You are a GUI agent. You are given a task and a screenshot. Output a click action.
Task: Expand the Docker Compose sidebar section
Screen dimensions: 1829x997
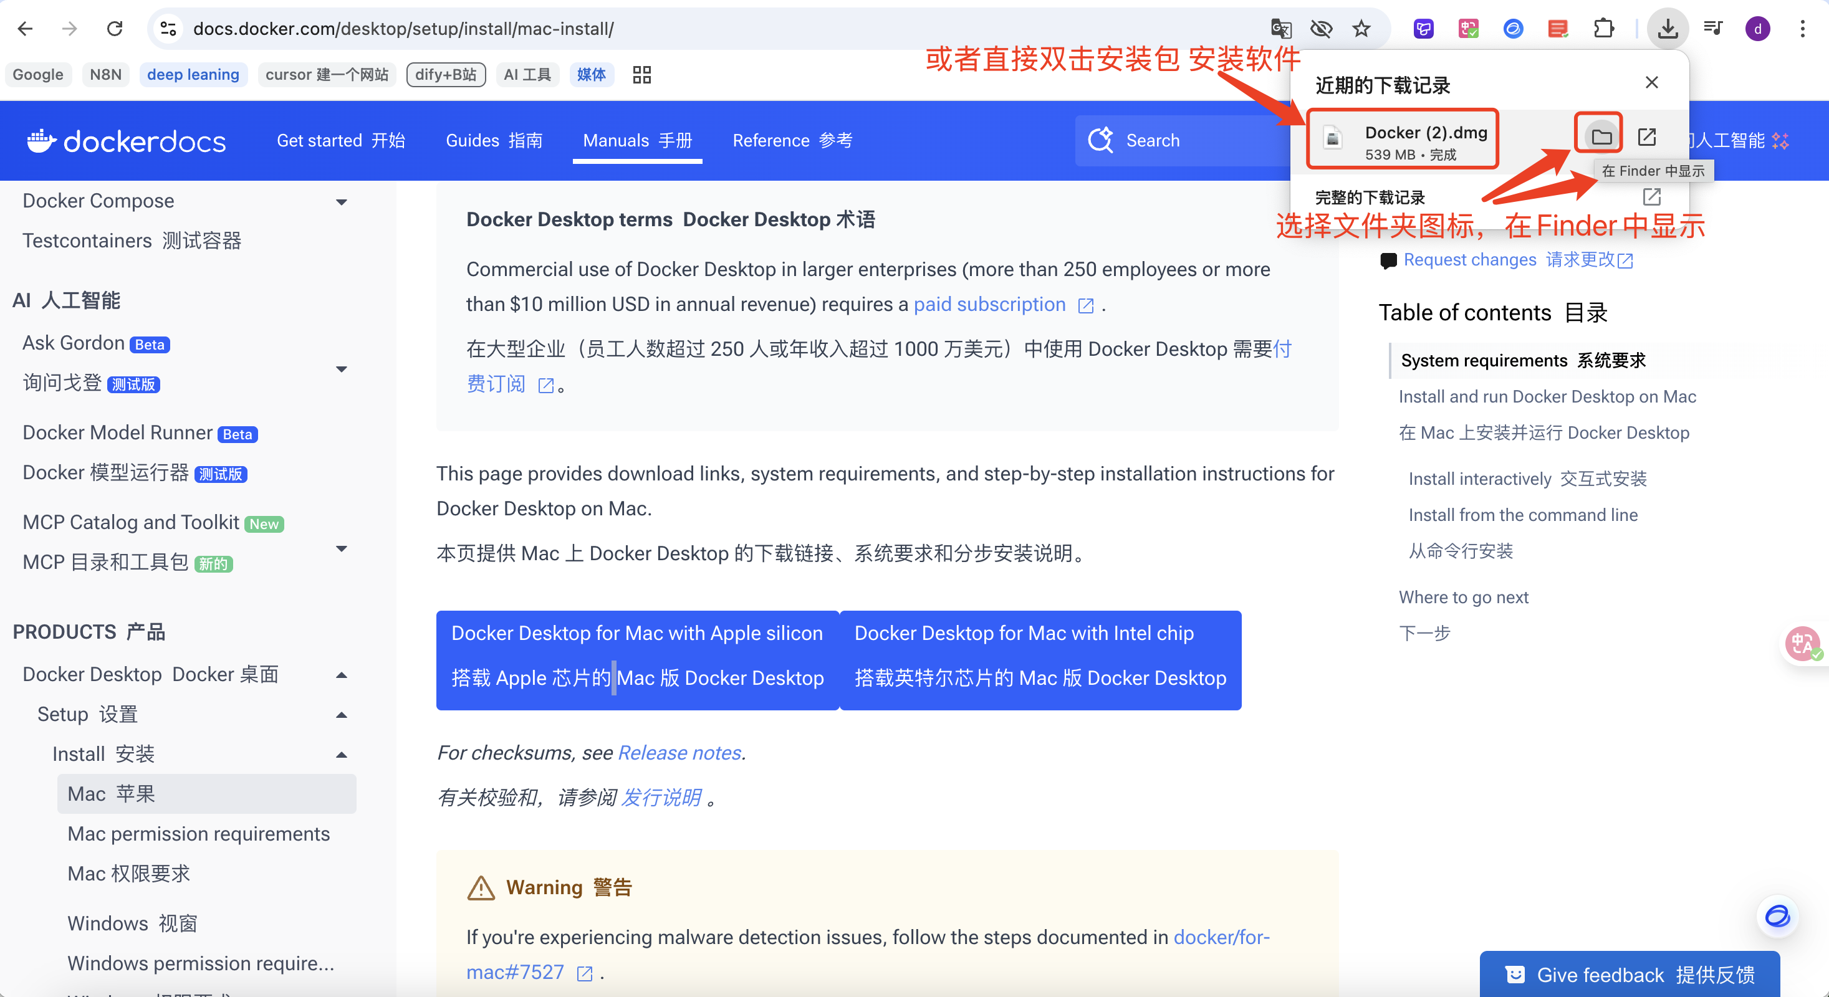[342, 201]
